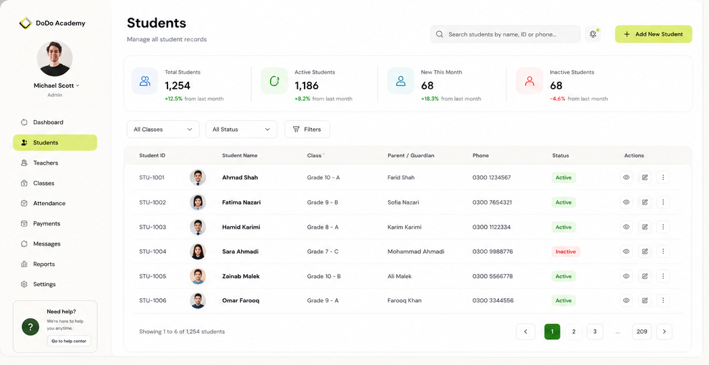View Zainab Malek's details with eye icon
The height and width of the screenshot is (365, 709).
(626, 276)
